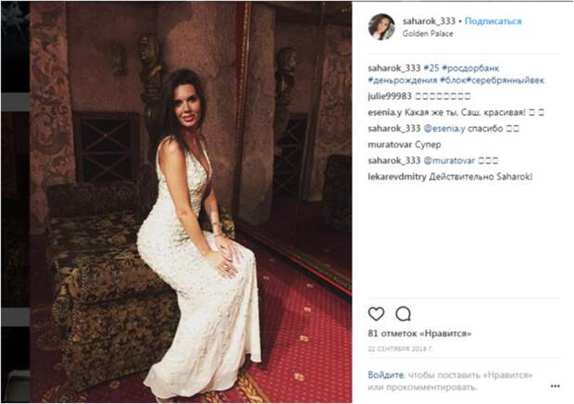Open the #25 hashtag
574x404 pixels.
(x=431, y=69)
